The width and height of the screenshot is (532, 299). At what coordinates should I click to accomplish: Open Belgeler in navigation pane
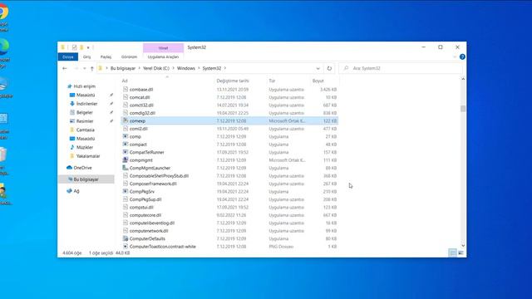[84, 113]
